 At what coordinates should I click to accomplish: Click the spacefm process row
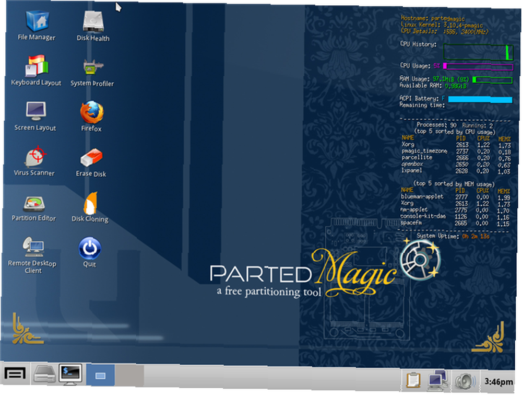(x=455, y=223)
